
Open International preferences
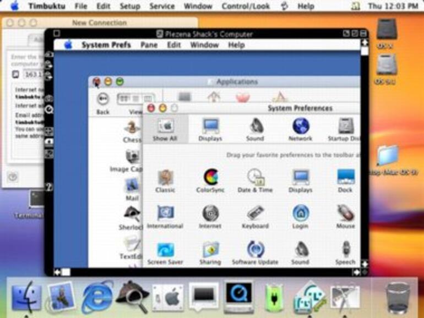coord(165,217)
